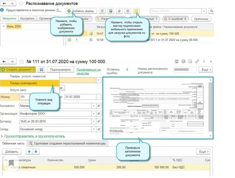This screenshot has height=178, width=235.
Task: Move row up with the arrow icon
Action: pos(29,152)
